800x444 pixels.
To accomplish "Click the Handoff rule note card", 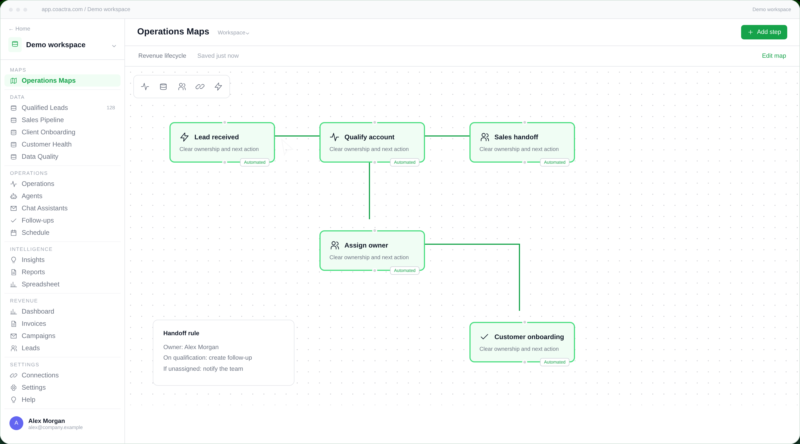I will click(x=223, y=353).
